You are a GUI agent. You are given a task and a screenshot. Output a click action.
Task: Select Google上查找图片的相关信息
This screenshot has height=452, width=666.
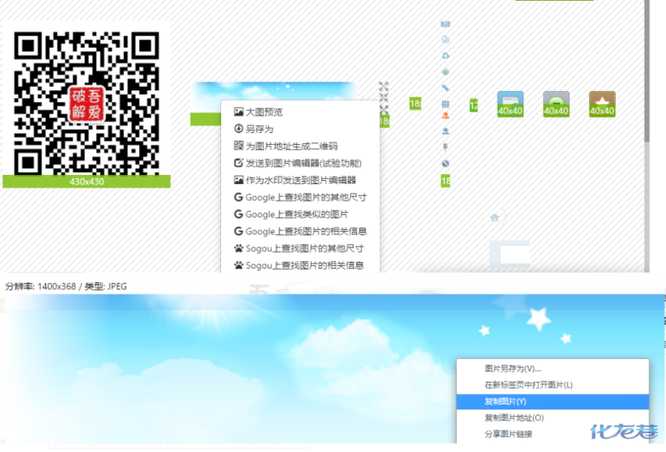[301, 231]
